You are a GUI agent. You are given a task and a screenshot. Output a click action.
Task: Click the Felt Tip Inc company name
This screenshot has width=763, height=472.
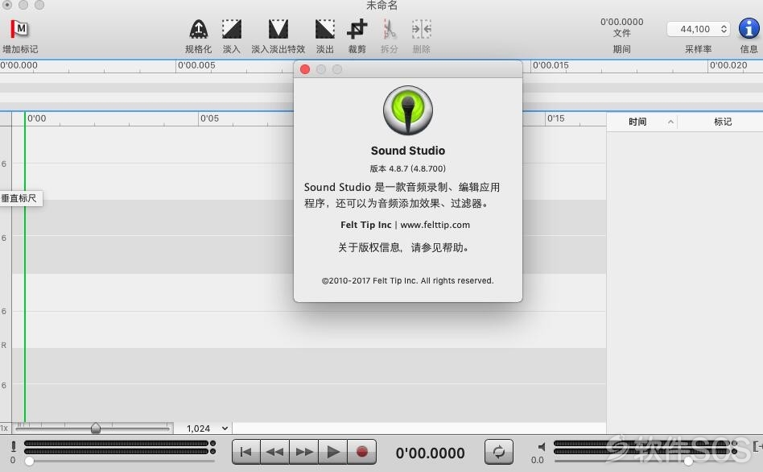[366, 225]
